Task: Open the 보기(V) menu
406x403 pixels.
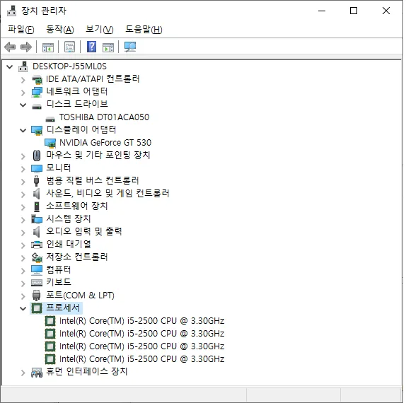Action: tap(100, 29)
